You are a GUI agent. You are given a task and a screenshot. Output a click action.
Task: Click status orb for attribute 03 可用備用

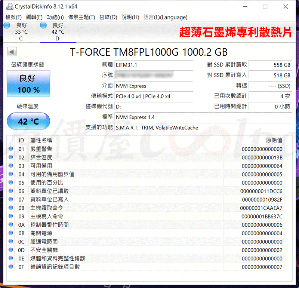[x=11, y=165]
